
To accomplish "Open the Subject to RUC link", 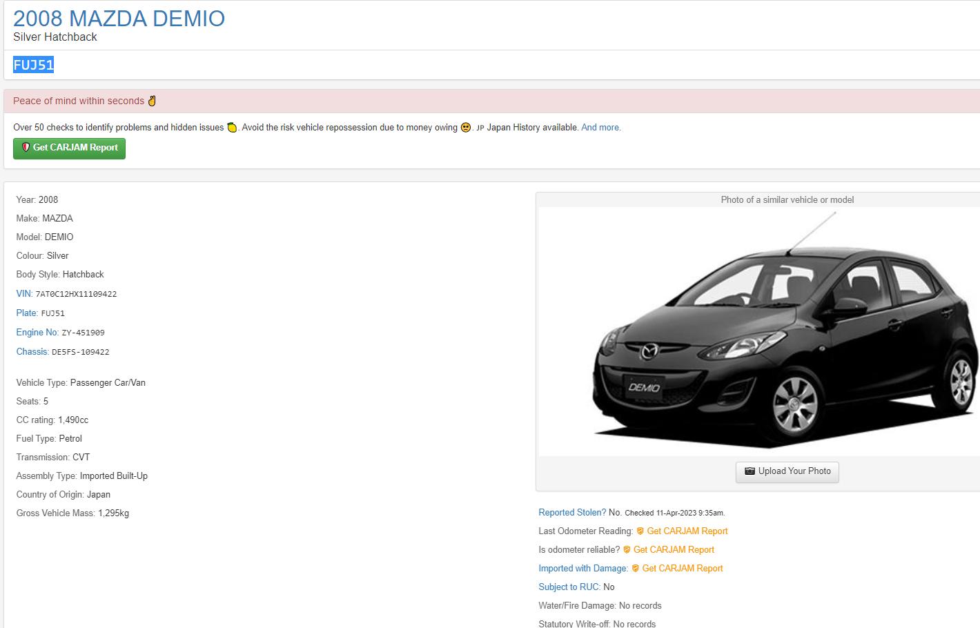I will coord(569,587).
